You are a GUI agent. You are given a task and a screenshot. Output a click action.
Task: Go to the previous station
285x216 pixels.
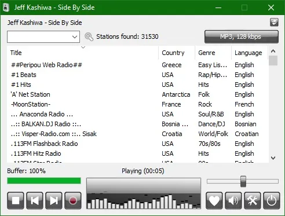[x=35, y=200]
